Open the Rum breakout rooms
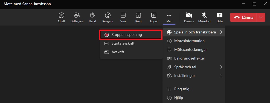The height and width of the screenshot is (103, 270). click(138, 18)
